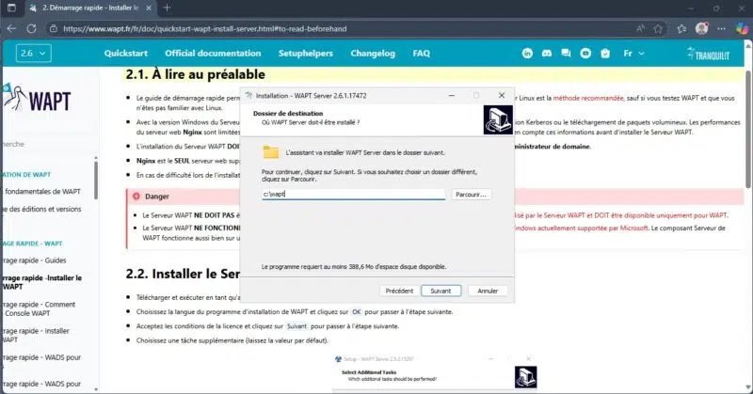Click the page scroll up arrow
This screenshot has height=394, width=753.
(748, 44)
